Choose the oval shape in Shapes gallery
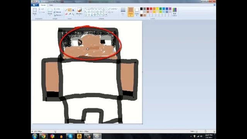The height and width of the screenshot is (139, 247). pyautogui.click(x=92, y=9)
